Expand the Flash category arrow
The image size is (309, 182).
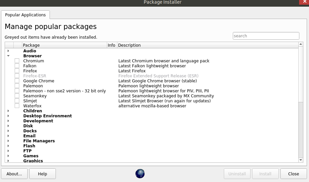(x=8, y=146)
